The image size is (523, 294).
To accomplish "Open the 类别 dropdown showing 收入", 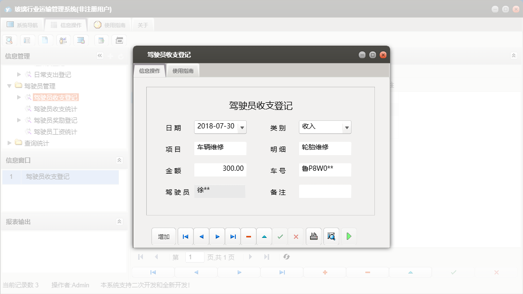I will pyautogui.click(x=347, y=127).
